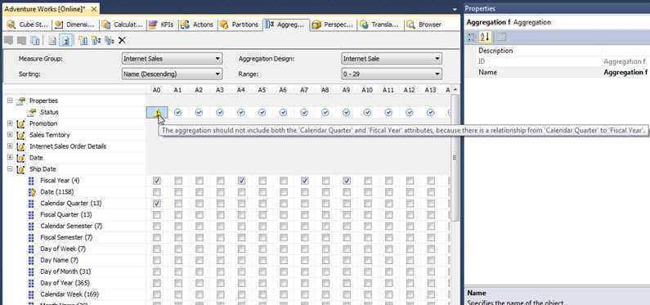Switch to the Perspectives tab

(x=334, y=25)
